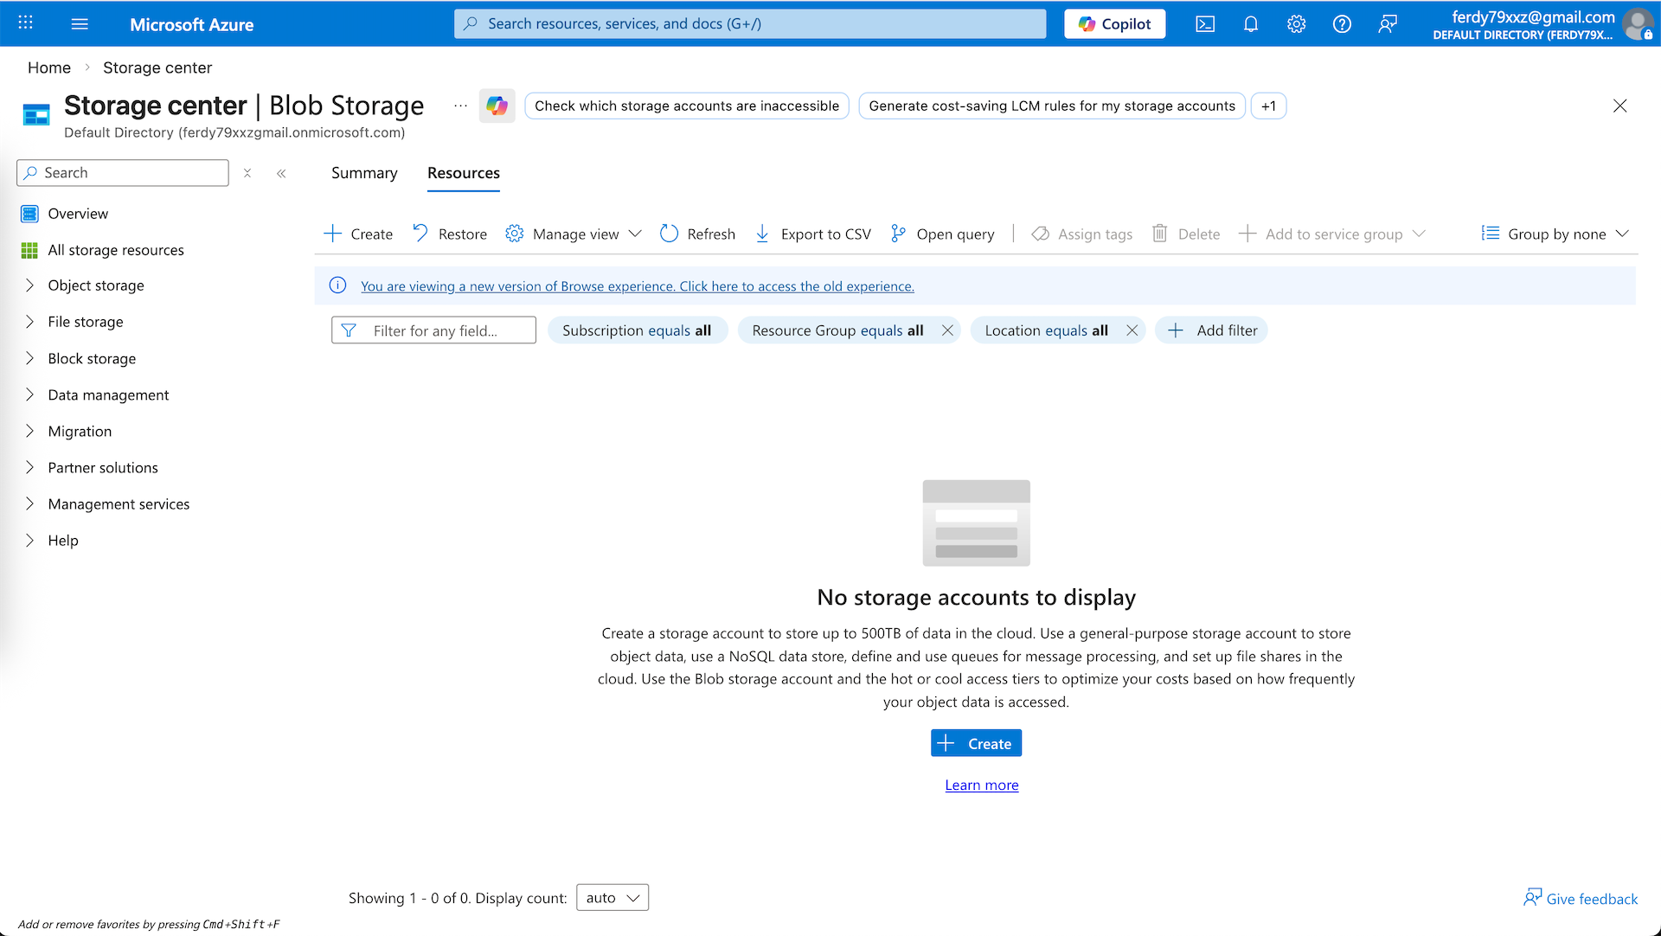
Task: Open the Manage view dropdown
Action: click(x=574, y=234)
